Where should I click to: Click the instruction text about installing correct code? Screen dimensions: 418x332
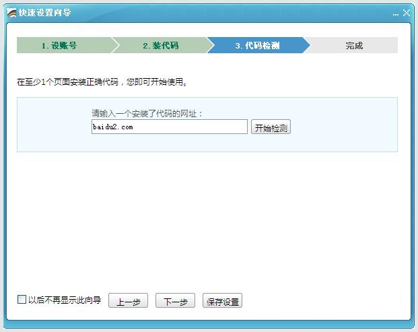102,82
